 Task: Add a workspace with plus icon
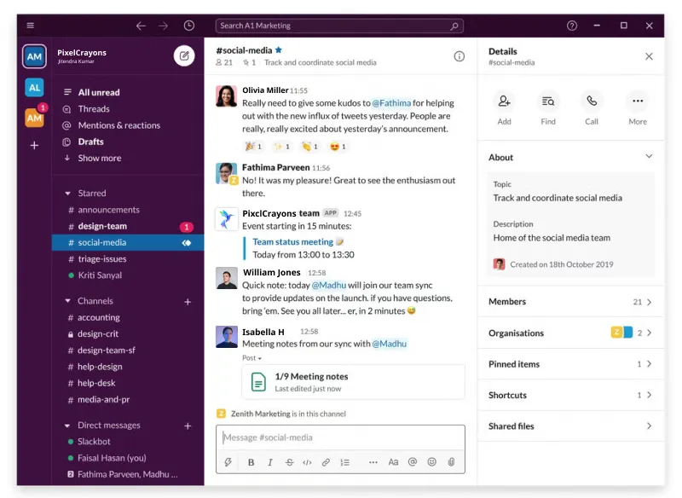(x=34, y=145)
